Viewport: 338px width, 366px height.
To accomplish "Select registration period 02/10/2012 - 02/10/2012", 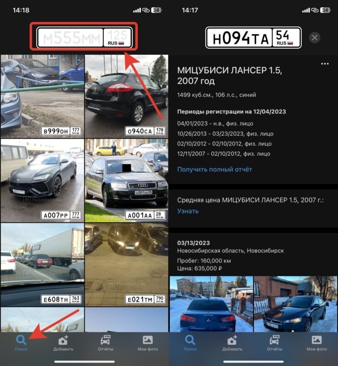I will (224, 144).
